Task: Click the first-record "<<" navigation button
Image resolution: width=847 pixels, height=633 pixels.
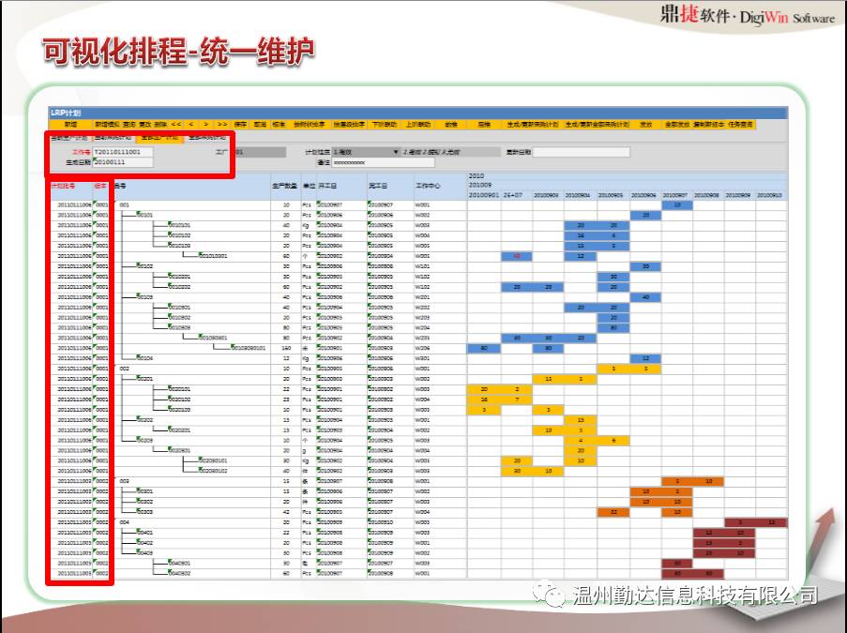Action: click(x=176, y=124)
